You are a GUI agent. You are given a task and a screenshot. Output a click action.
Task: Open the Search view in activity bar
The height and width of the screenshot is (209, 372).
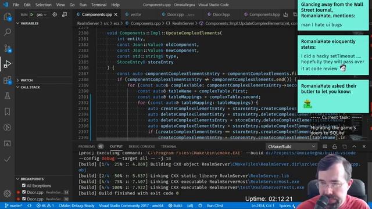pyautogui.click(x=8, y=32)
